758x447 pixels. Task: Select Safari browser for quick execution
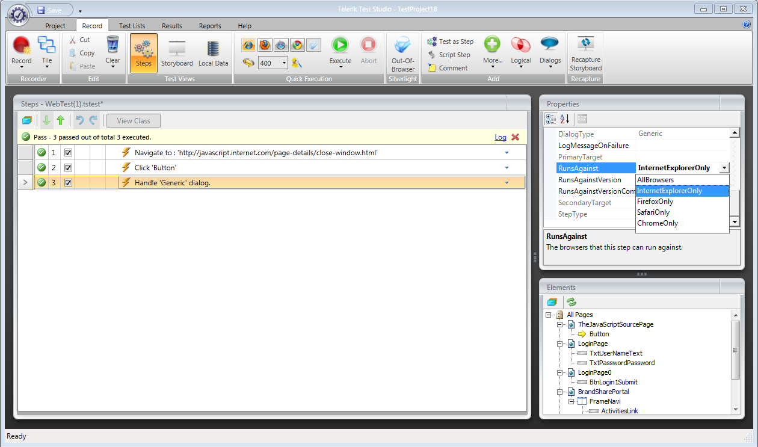click(281, 45)
